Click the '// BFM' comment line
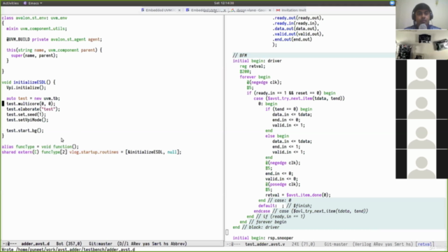The width and height of the screenshot is (448, 252). (x=239, y=55)
